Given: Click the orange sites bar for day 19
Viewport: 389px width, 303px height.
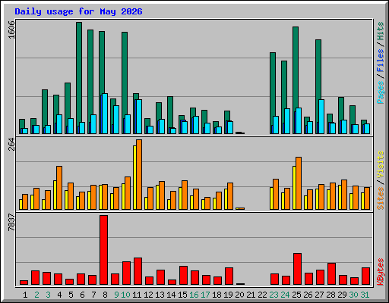Looking at the screenshot, I should (230, 196).
